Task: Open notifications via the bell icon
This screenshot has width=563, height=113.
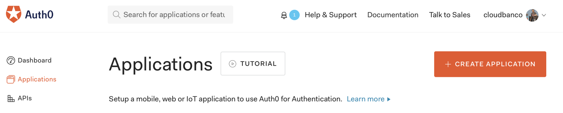Action: [x=284, y=15]
